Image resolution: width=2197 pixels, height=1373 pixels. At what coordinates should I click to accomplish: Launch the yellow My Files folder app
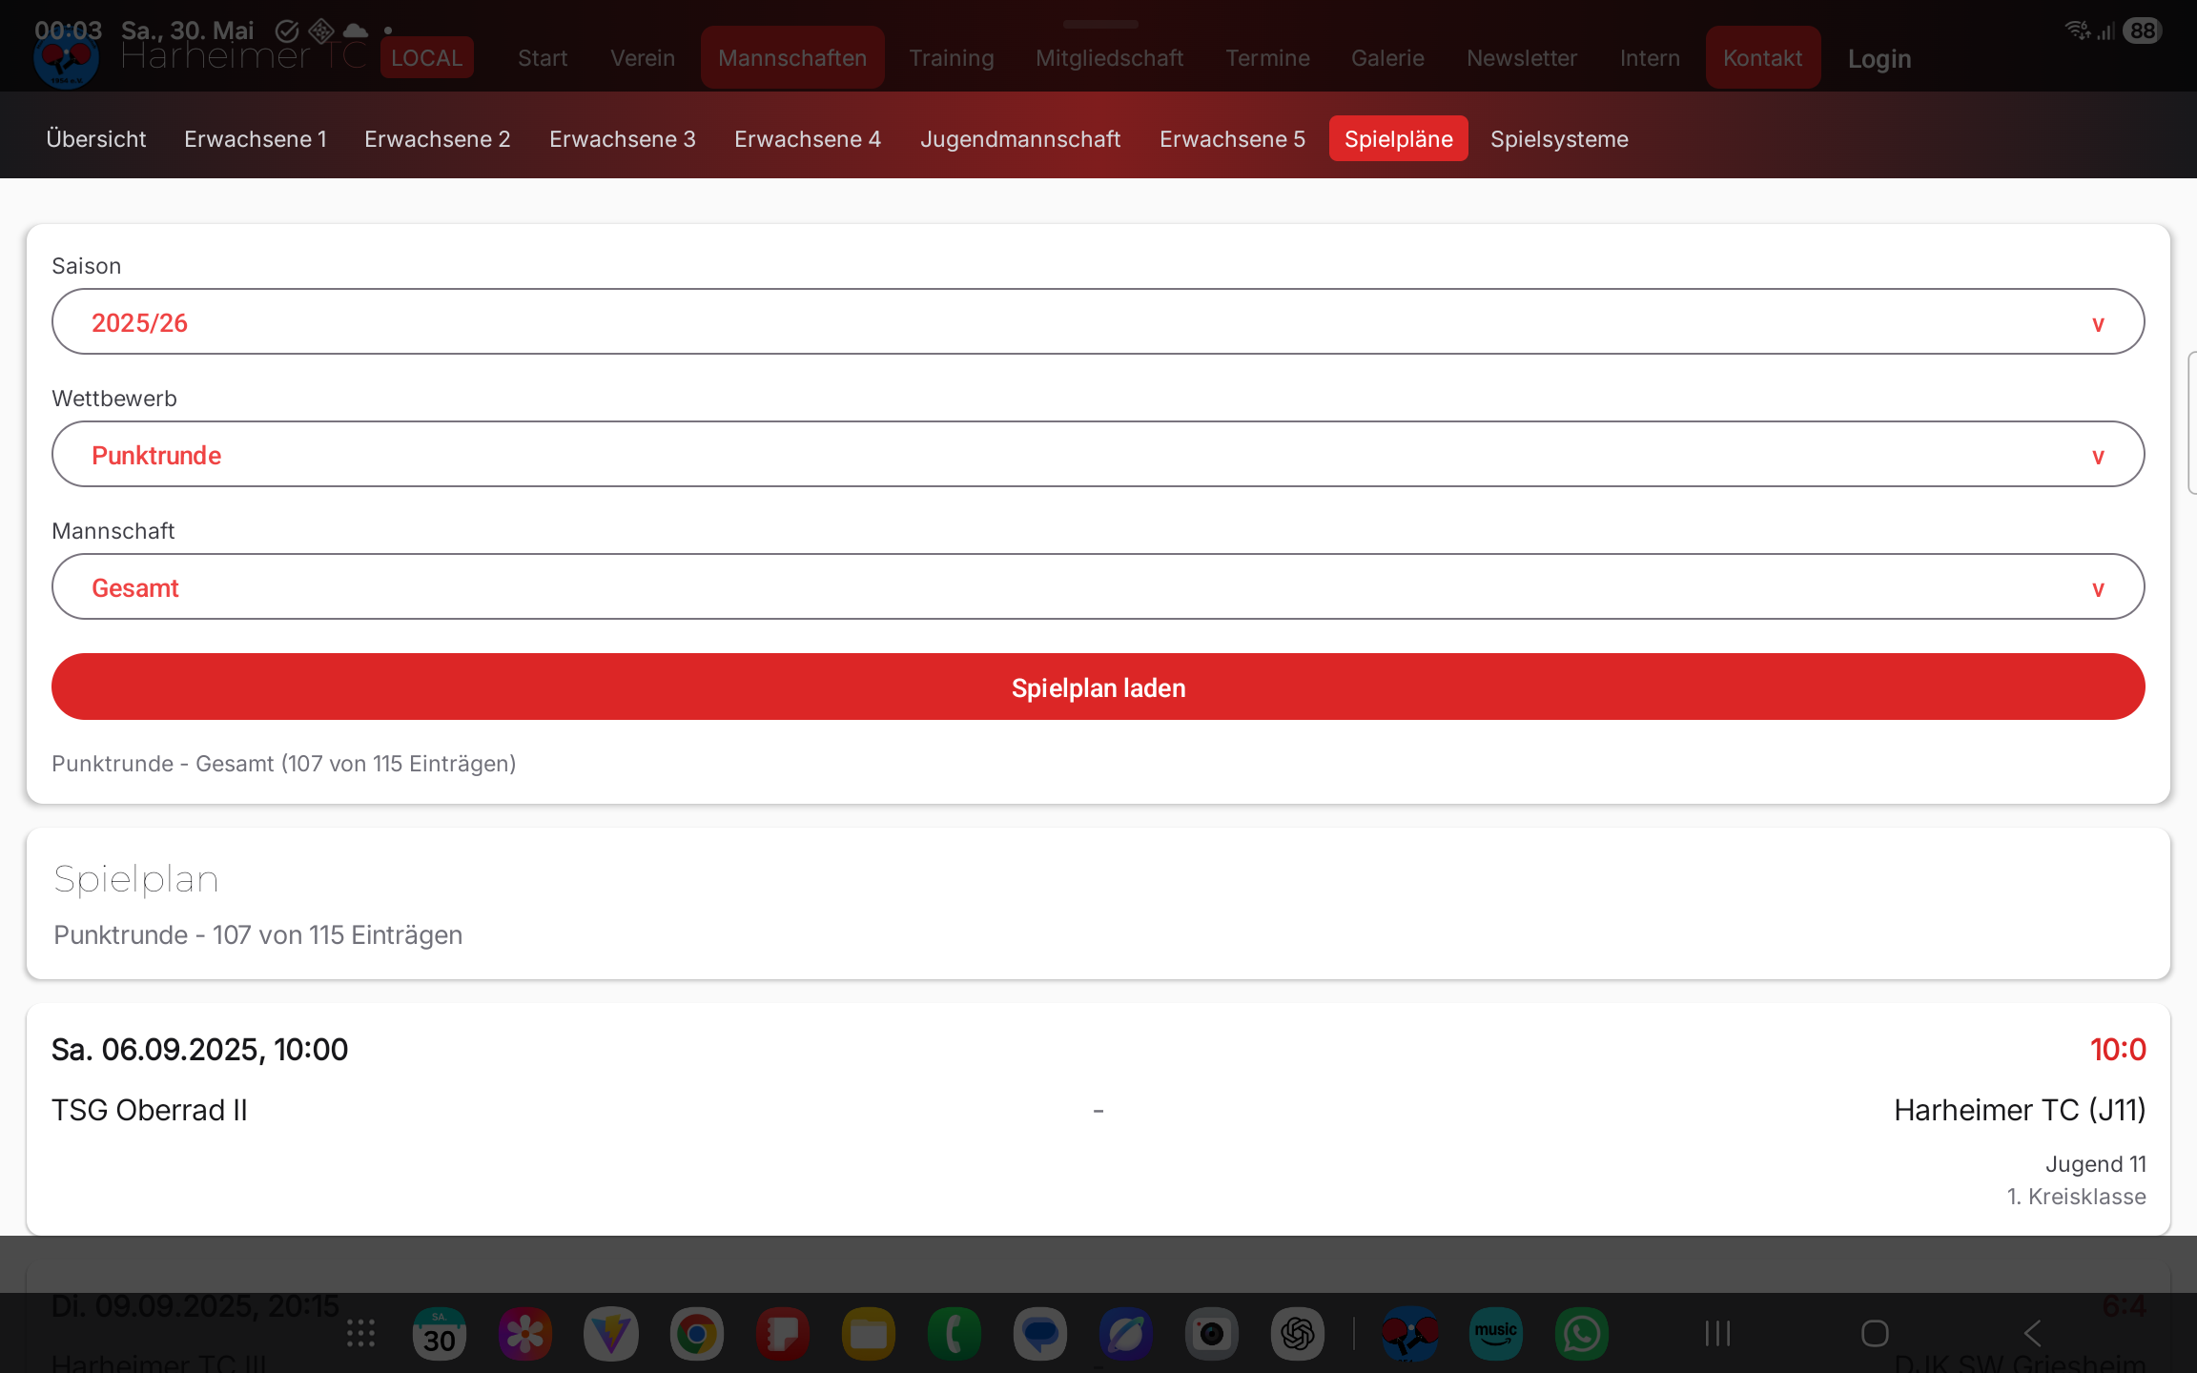(x=869, y=1333)
